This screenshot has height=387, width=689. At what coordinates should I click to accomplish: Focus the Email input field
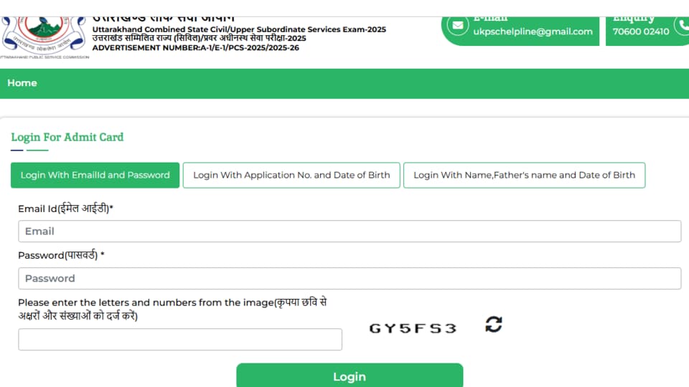click(x=350, y=231)
